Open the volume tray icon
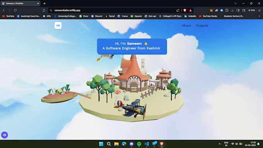 [236, 144]
